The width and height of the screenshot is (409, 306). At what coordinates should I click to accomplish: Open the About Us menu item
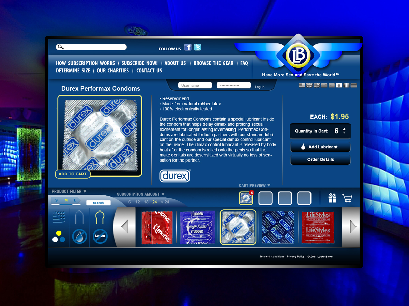(175, 63)
